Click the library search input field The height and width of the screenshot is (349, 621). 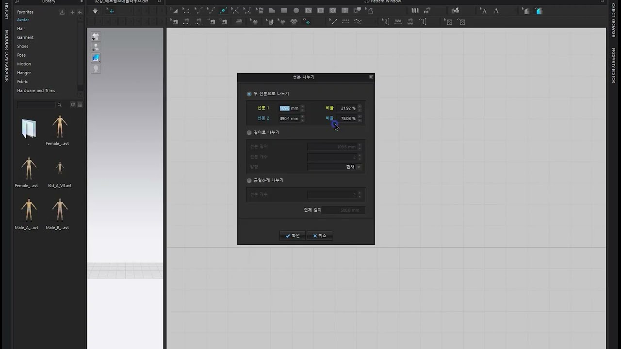(36, 105)
